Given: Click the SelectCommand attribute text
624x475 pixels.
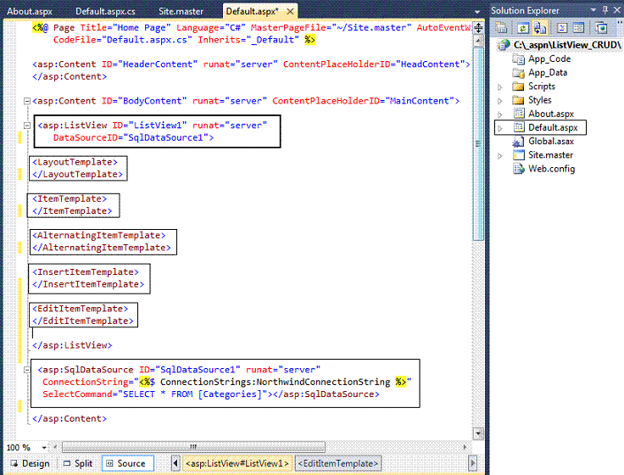Looking at the screenshot, I should point(77,394).
